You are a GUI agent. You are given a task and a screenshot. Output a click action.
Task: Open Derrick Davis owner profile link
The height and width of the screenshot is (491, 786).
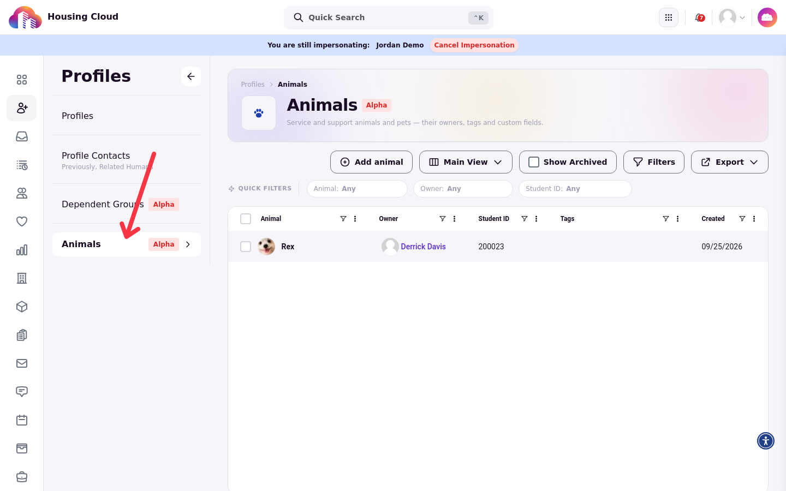coord(423,247)
